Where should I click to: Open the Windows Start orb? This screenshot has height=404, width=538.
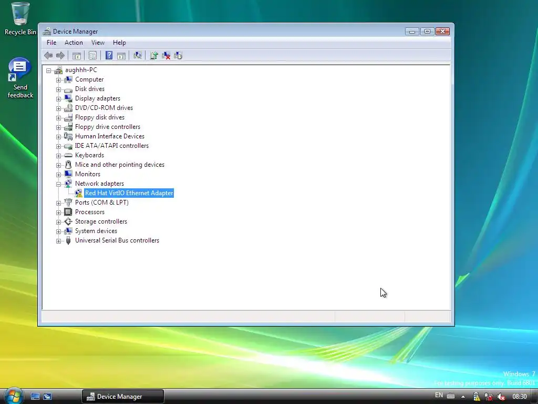[x=13, y=396]
